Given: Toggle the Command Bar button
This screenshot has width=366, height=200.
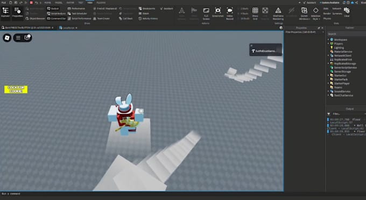Looking at the screenshot, I should (57, 18).
